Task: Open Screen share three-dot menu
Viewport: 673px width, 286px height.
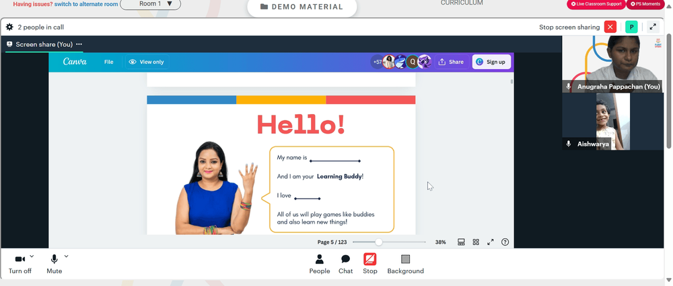Action: (x=79, y=44)
